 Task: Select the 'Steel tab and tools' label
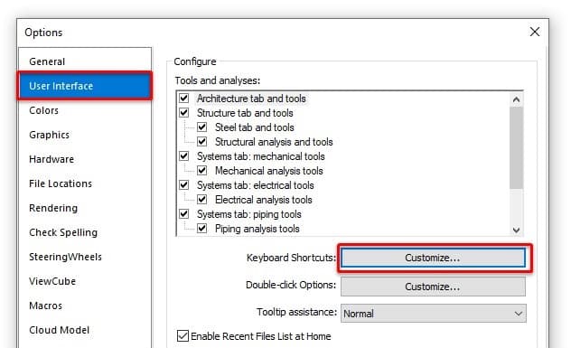pos(255,127)
